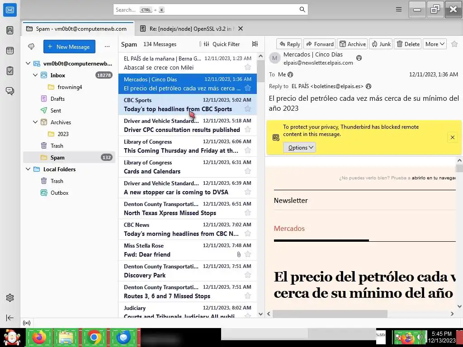The image size is (463, 347).
Task: Collapse the Inbox folder subtree
Action: point(35,75)
